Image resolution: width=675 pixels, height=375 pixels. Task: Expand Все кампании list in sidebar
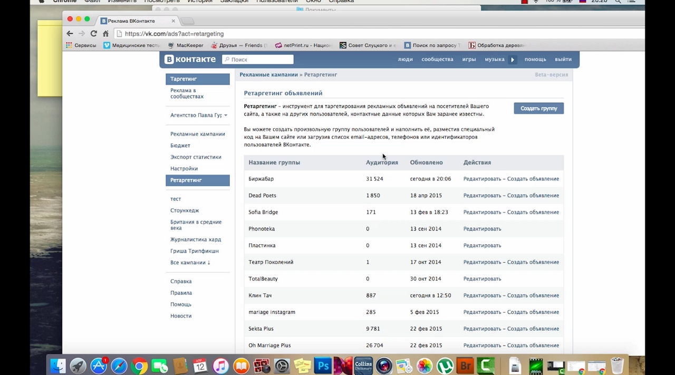(190, 263)
